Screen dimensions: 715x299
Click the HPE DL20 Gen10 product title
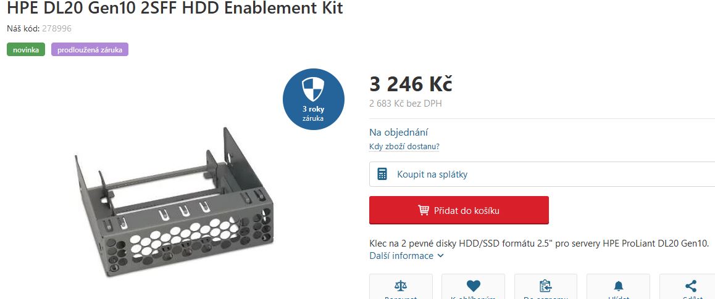pyautogui.click(x=175, y=8)
